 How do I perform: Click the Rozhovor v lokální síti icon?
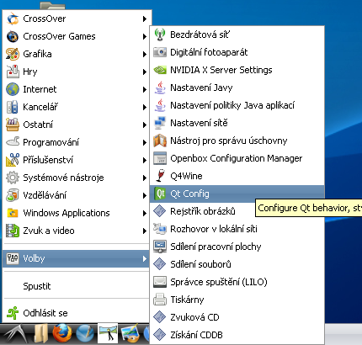[x=160, y=229]
